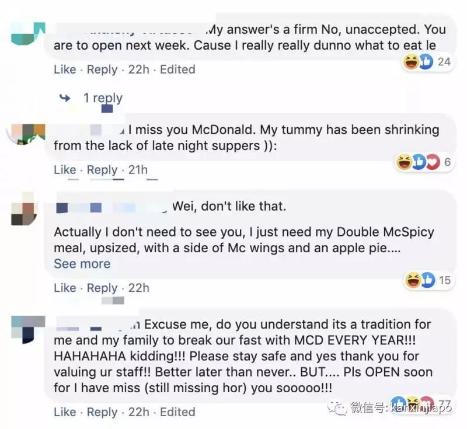This screenshot has width=467, height=429.
Task: Open the first commenter's teal avatar
Action: (x=28, y=34)
